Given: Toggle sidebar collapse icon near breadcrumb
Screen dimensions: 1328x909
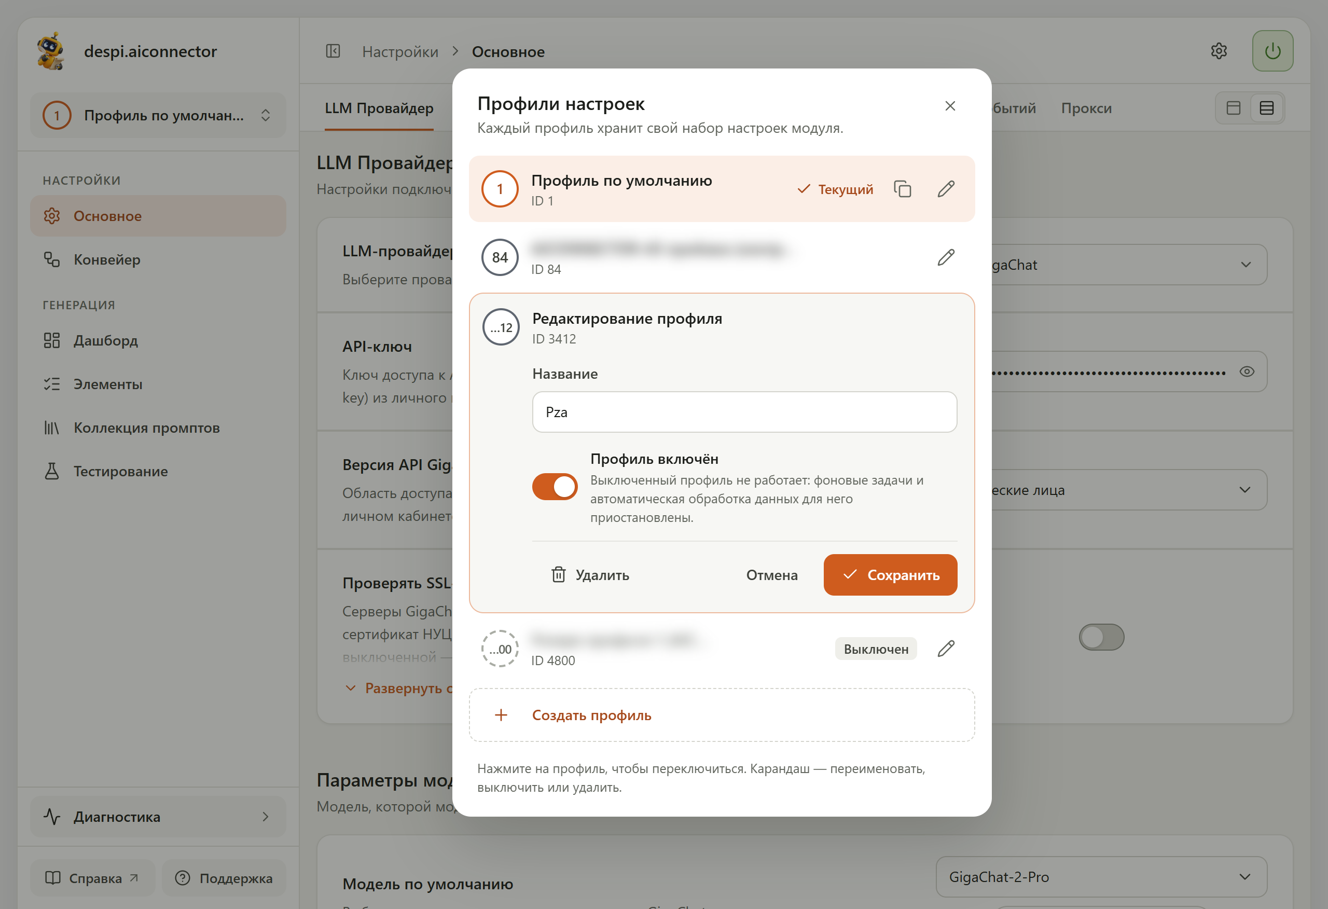Looking at the screenshot, I should coord(333,51).
